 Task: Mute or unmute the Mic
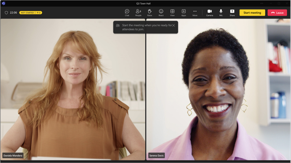[221, 12]
